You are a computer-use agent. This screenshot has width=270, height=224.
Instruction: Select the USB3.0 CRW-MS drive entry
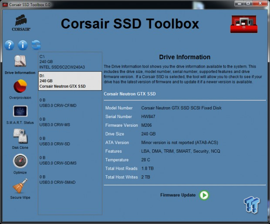(70, 122)
